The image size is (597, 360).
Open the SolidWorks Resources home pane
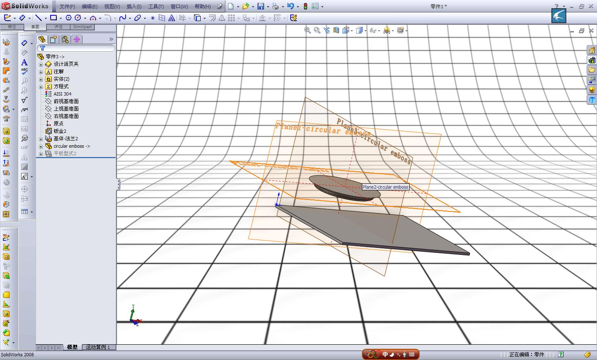592,50
